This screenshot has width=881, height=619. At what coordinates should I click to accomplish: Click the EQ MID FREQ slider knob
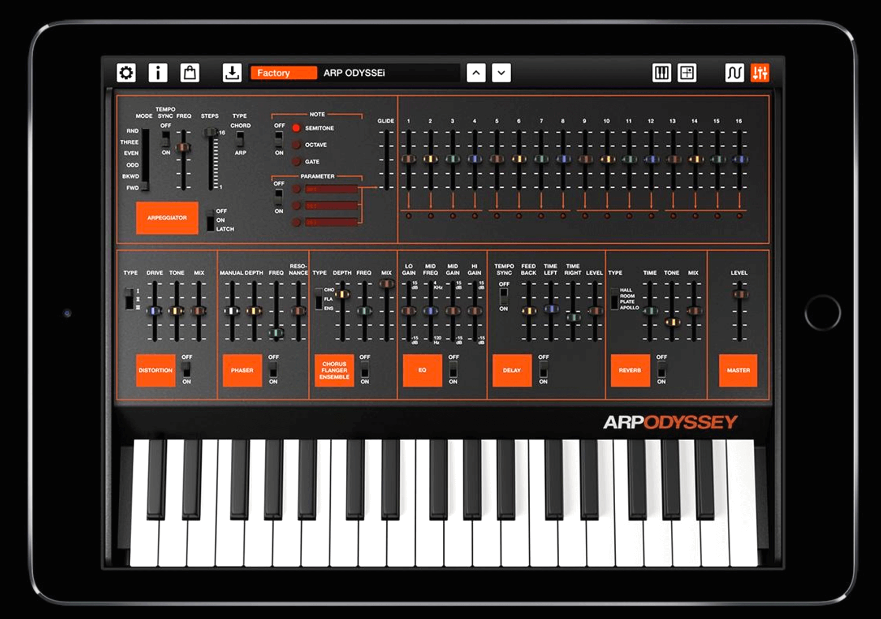point(431,311)
